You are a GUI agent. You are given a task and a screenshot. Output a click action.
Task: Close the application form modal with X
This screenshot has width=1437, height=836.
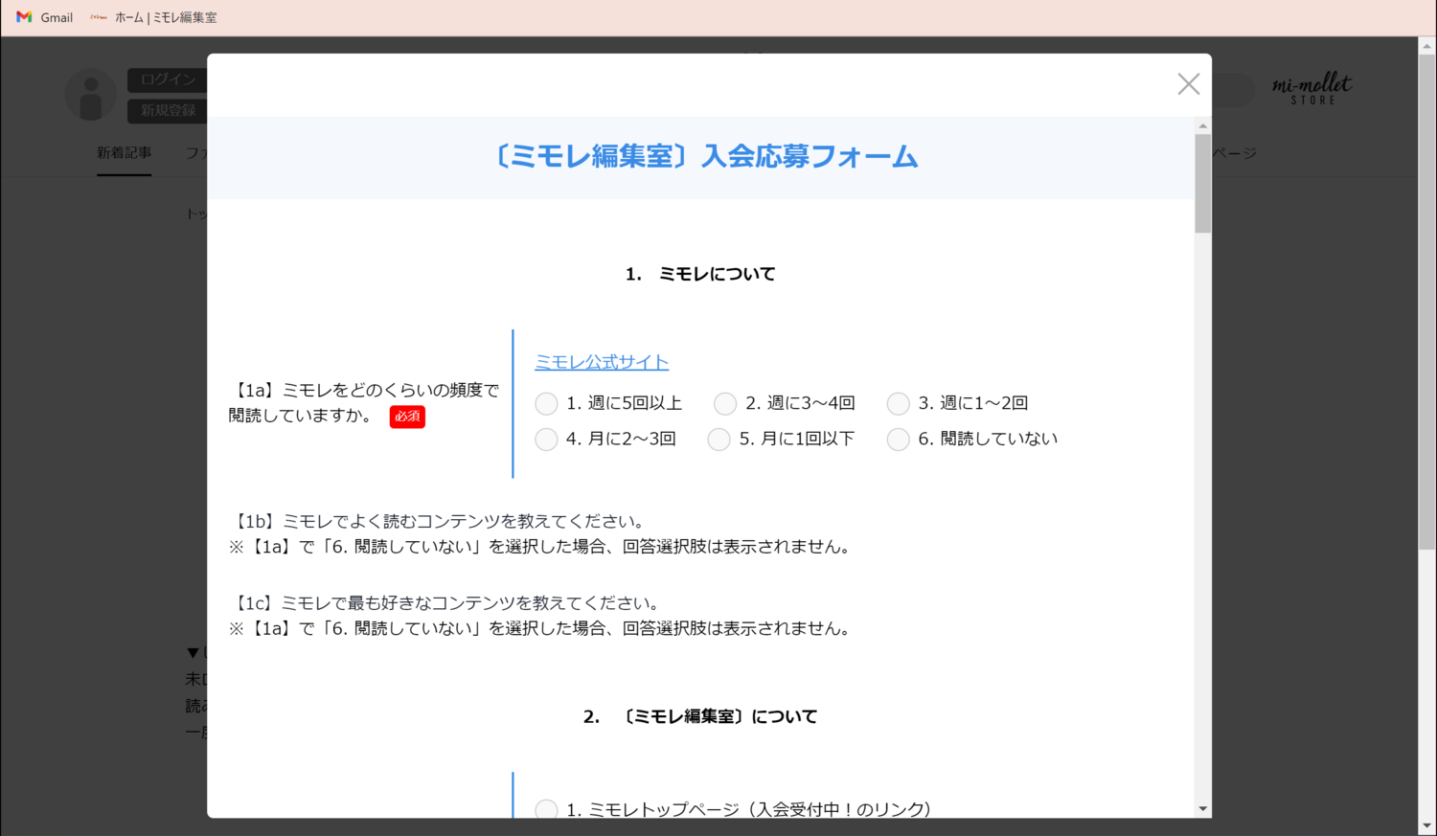click(x=1189, y=84)
